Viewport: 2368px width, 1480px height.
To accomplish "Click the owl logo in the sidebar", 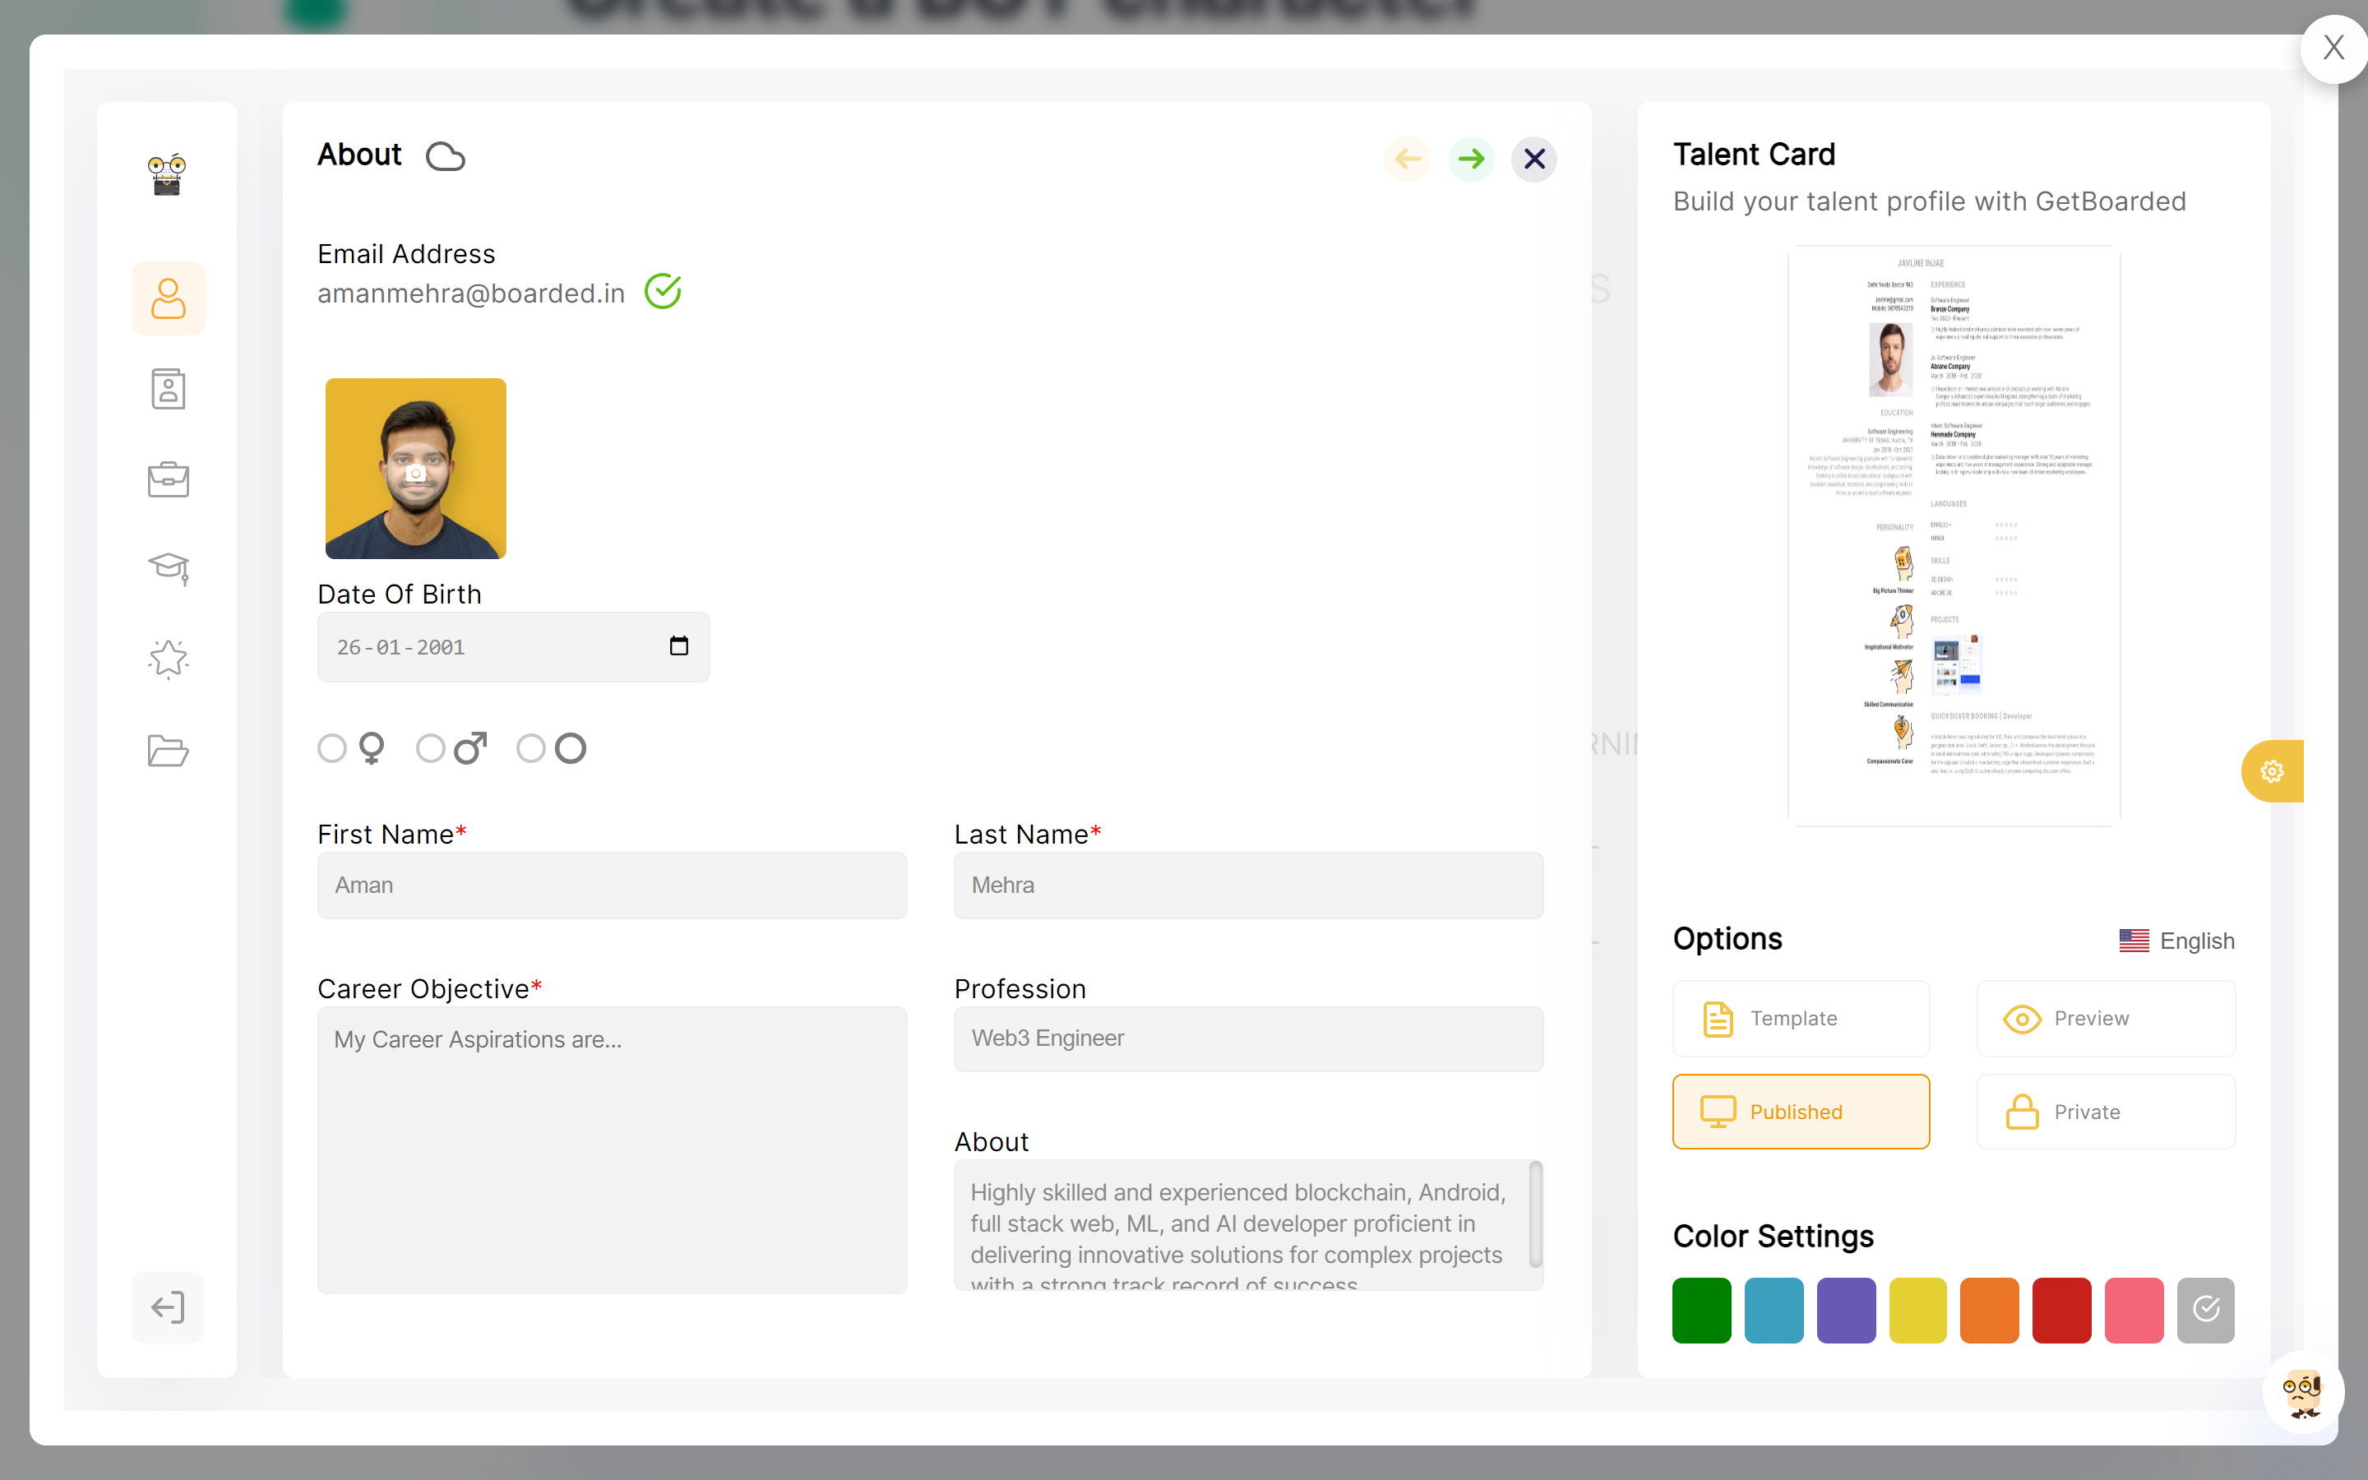I will click(x=168, y=174).
